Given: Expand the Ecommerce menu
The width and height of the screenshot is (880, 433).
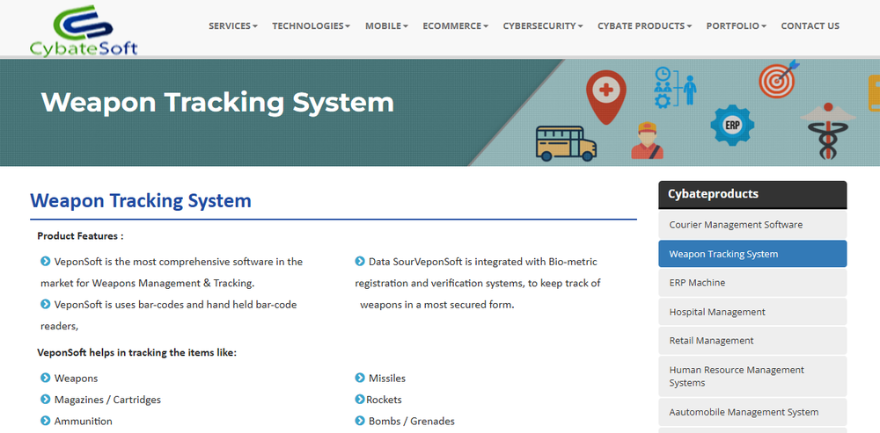Looking at the screenshot, I should coord(455,25).
